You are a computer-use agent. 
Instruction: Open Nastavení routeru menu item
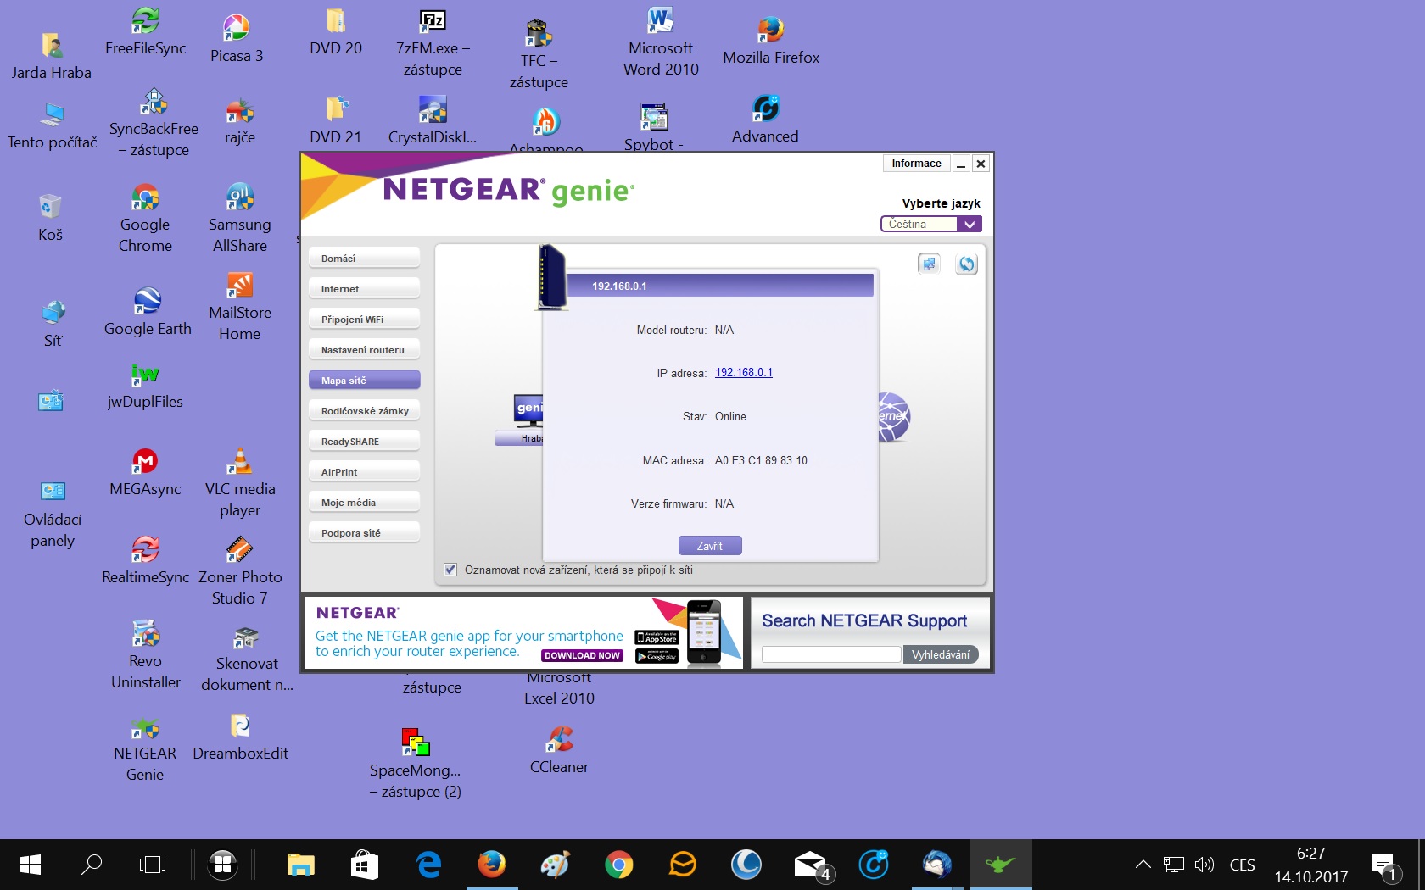365,350
